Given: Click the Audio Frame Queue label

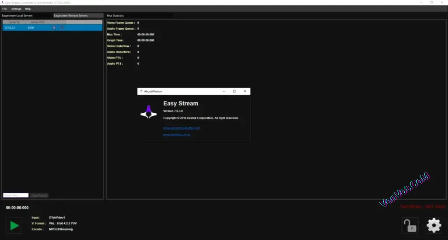Looking at the screenshot, I should point(121,28).
